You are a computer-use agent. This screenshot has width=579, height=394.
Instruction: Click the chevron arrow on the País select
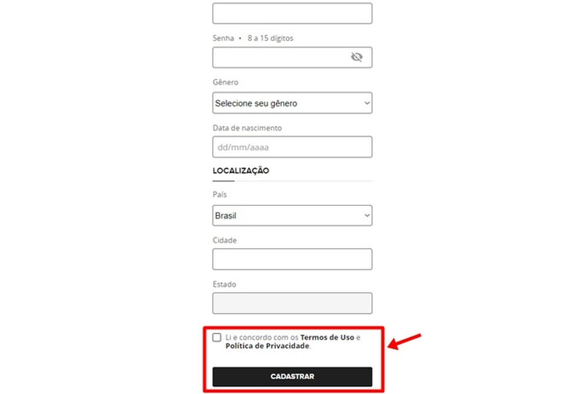(367, 216)
